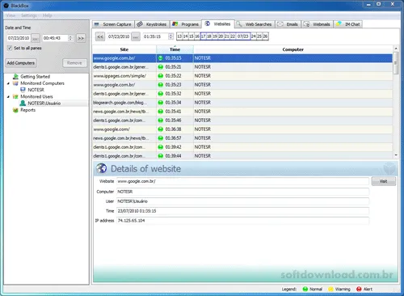
Task: Switch to the Websites tab
Action: tap(218, 24)
